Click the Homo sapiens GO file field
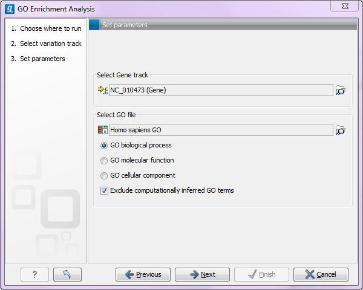The image size is (363, 290). (x=221, y=130)
